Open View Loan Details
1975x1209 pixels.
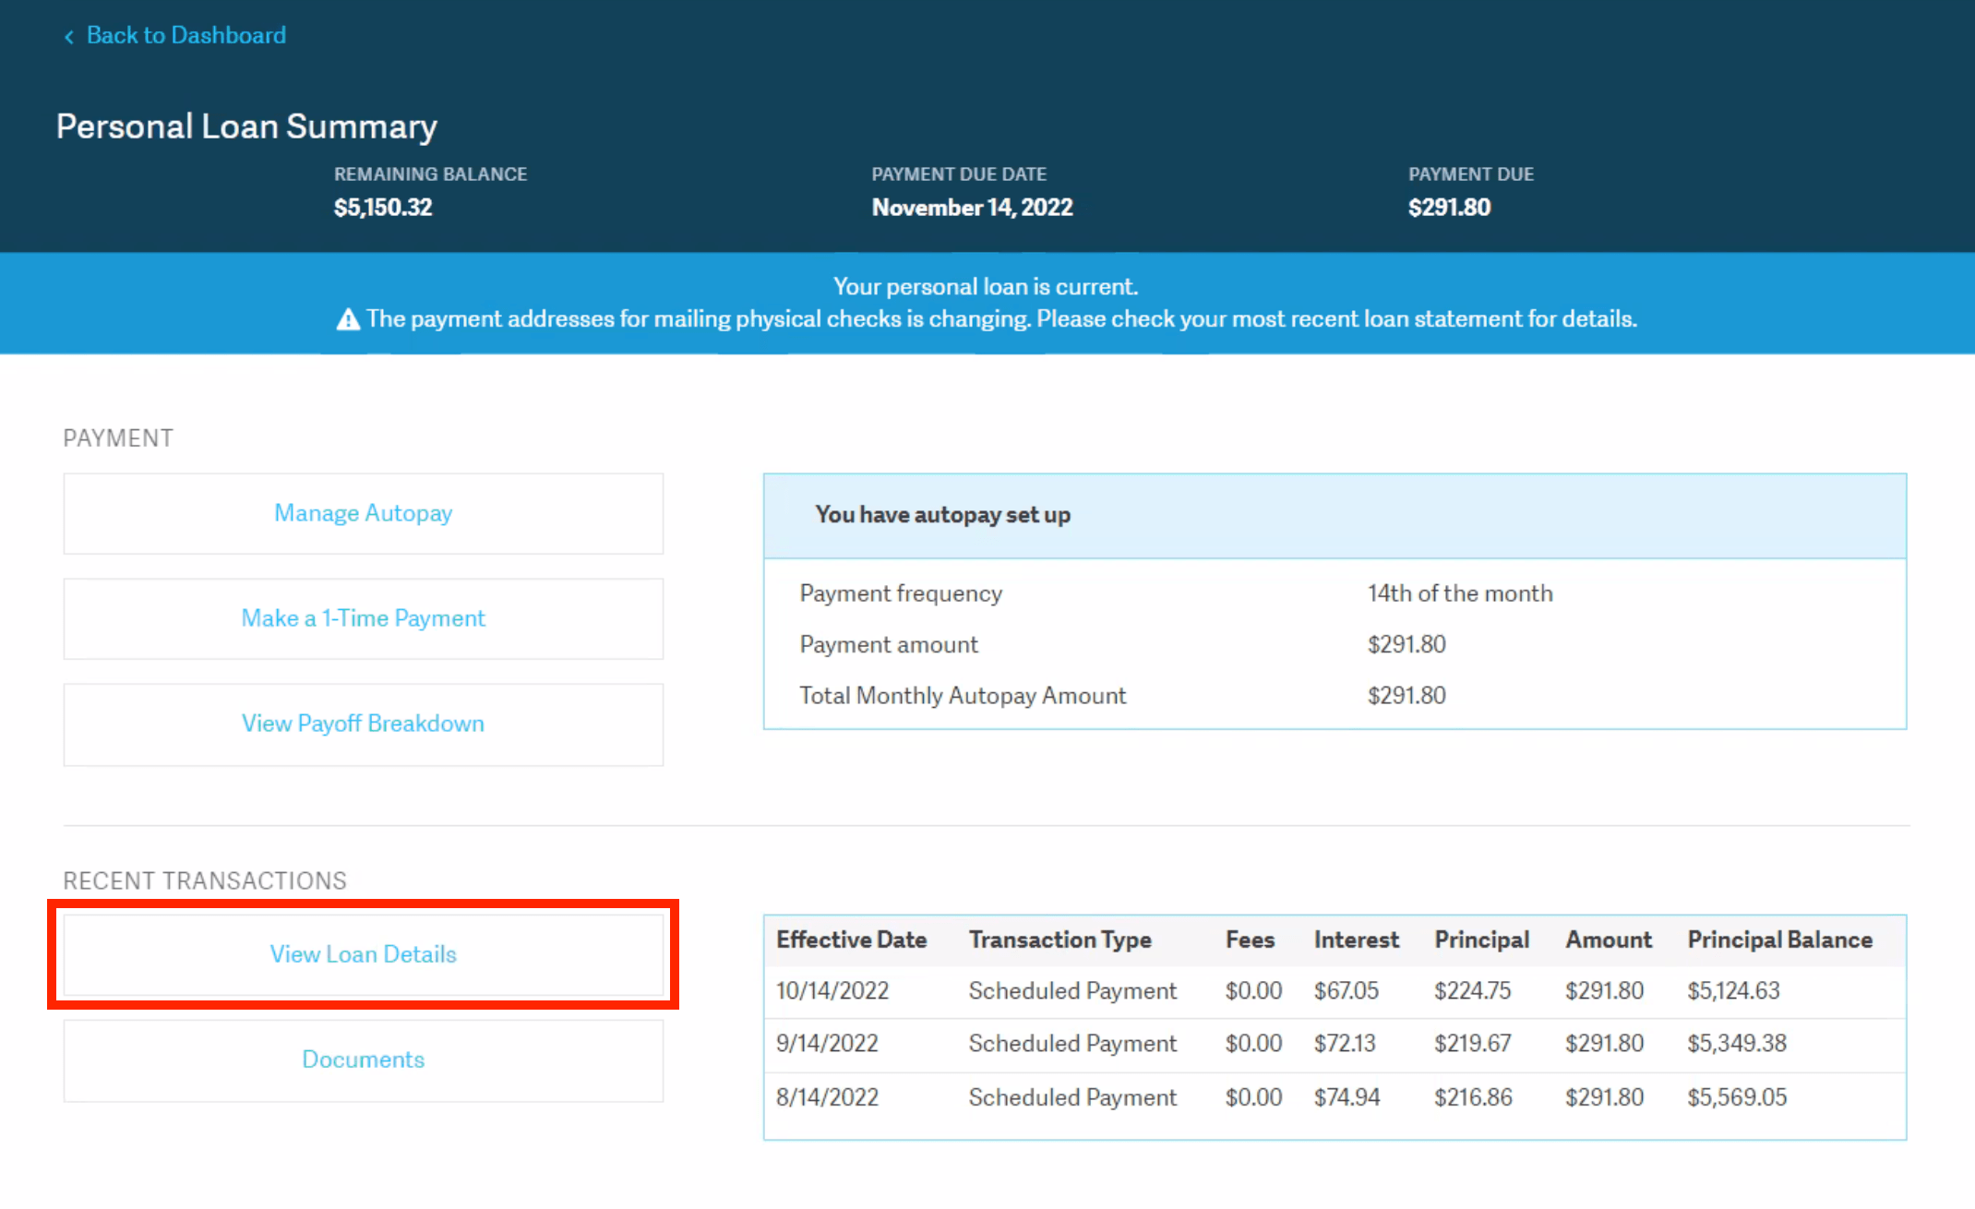coord(363,954)
